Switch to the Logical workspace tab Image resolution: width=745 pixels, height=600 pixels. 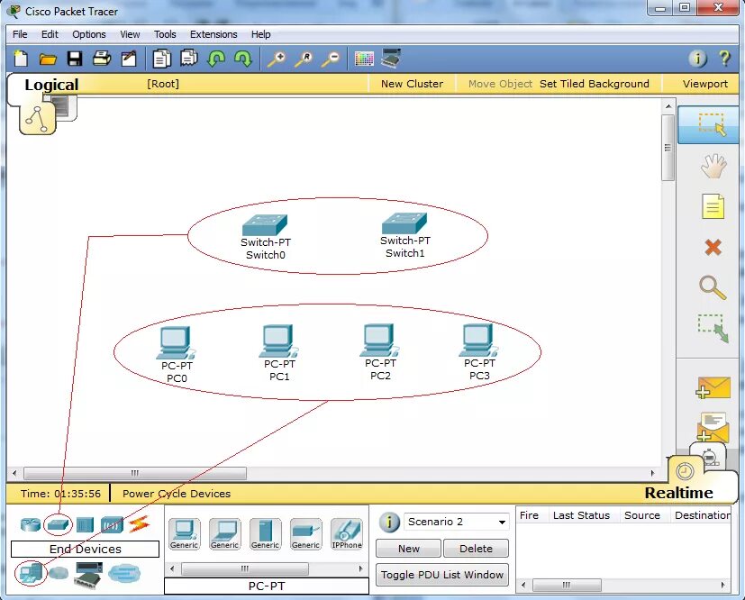51,85
